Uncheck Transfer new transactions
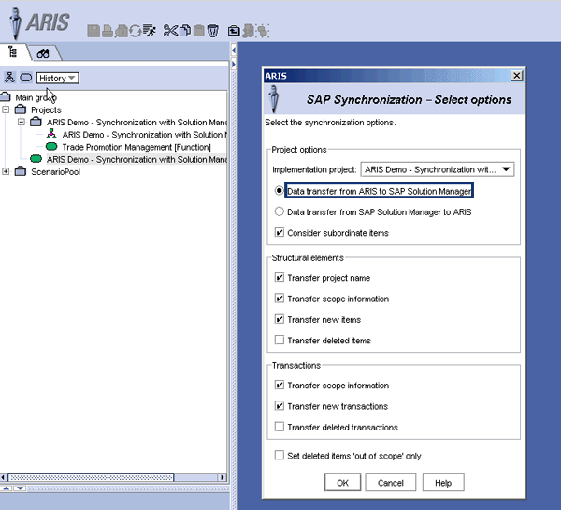 pyautogui.click(x=280, y=405)
